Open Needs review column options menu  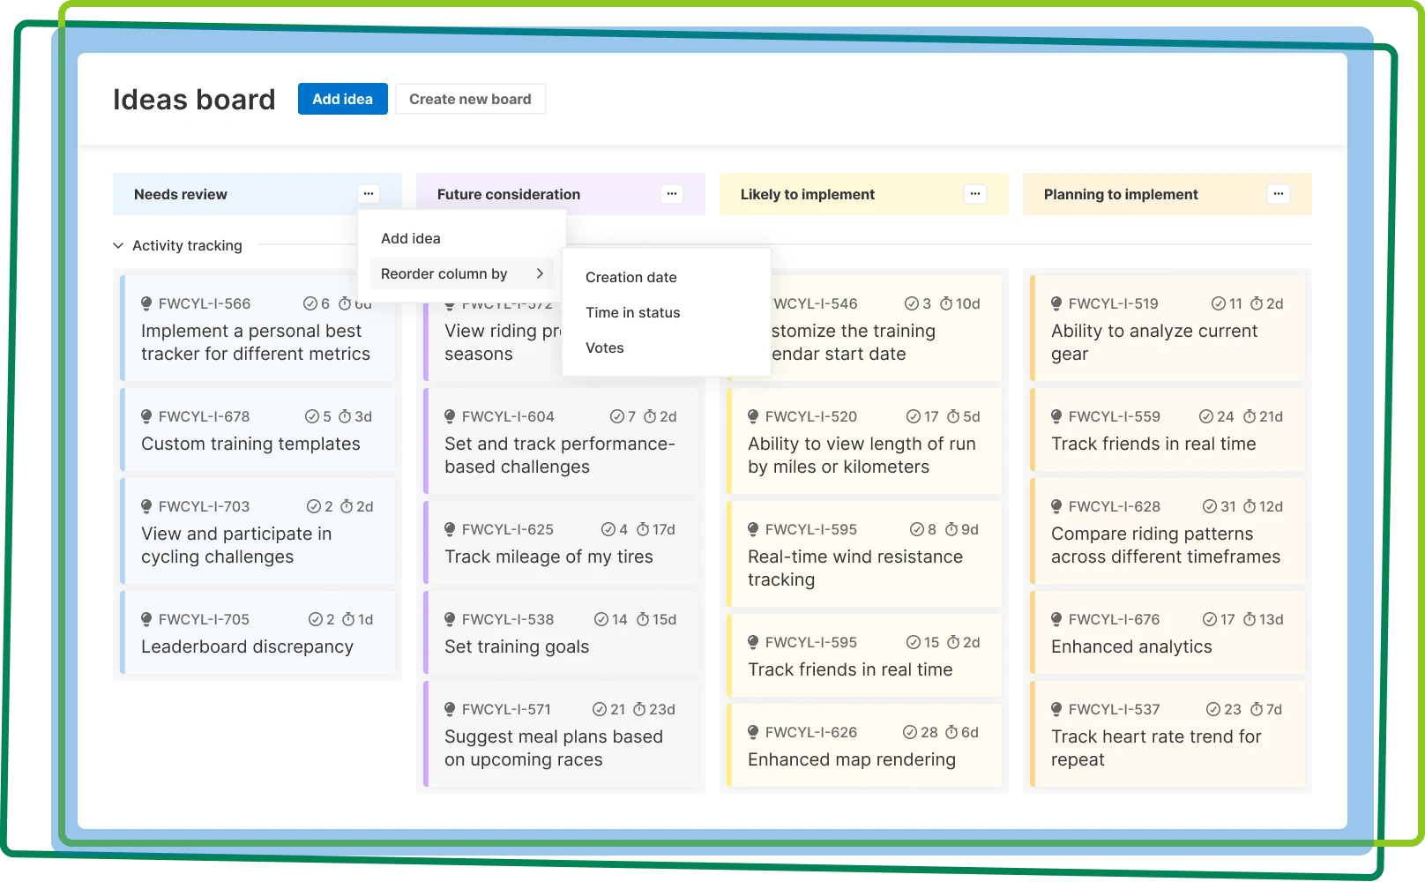click(369, 194)
